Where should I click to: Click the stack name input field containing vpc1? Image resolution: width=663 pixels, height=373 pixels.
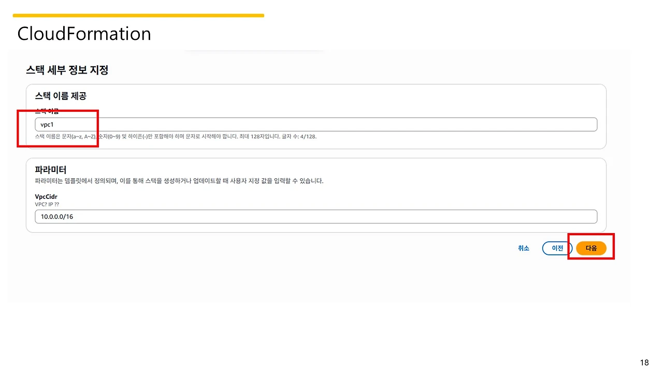(x=316, y=124)
